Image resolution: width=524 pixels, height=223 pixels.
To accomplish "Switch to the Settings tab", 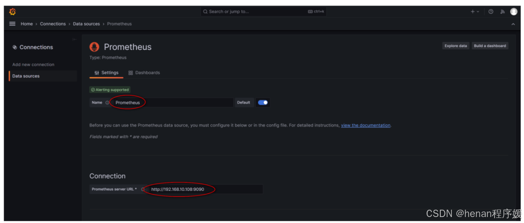I will click(106, 73).
